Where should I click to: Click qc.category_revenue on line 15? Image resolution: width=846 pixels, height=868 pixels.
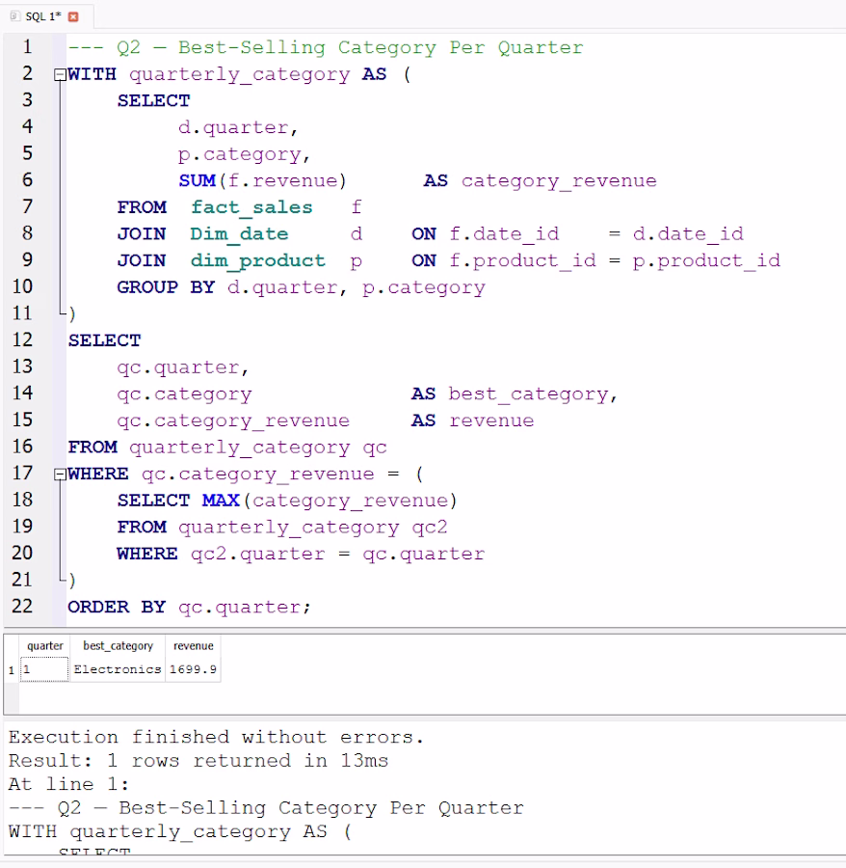coord(233,420)
